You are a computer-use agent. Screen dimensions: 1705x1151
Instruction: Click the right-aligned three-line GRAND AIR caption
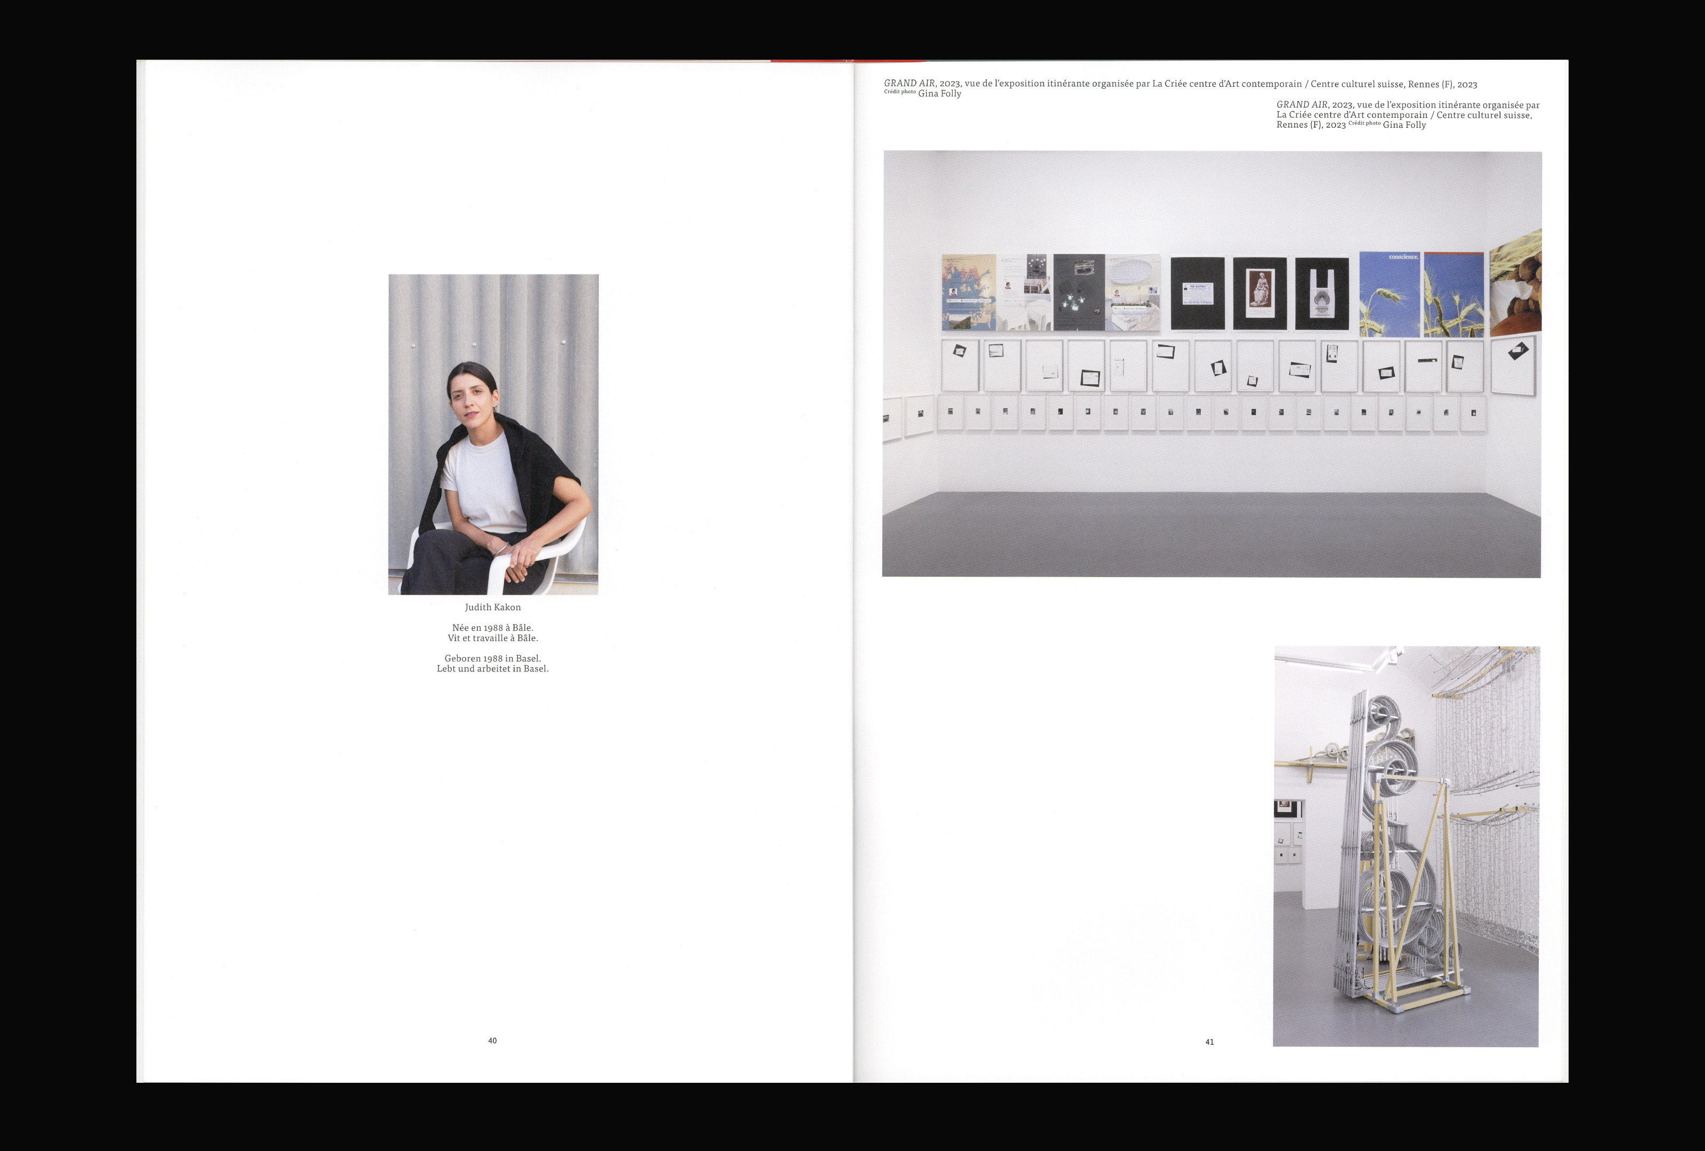(1408, 115)
